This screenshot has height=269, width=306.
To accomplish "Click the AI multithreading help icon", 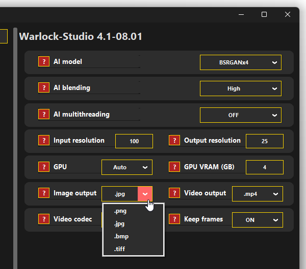I will click(x=44, y=115).
